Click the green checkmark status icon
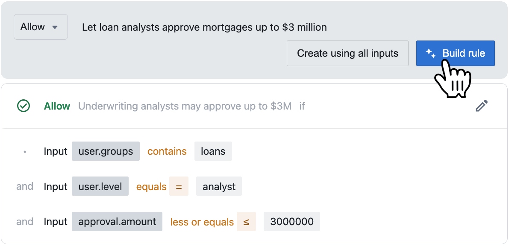The width and height of the screenshot is (509, 246). 24,106
